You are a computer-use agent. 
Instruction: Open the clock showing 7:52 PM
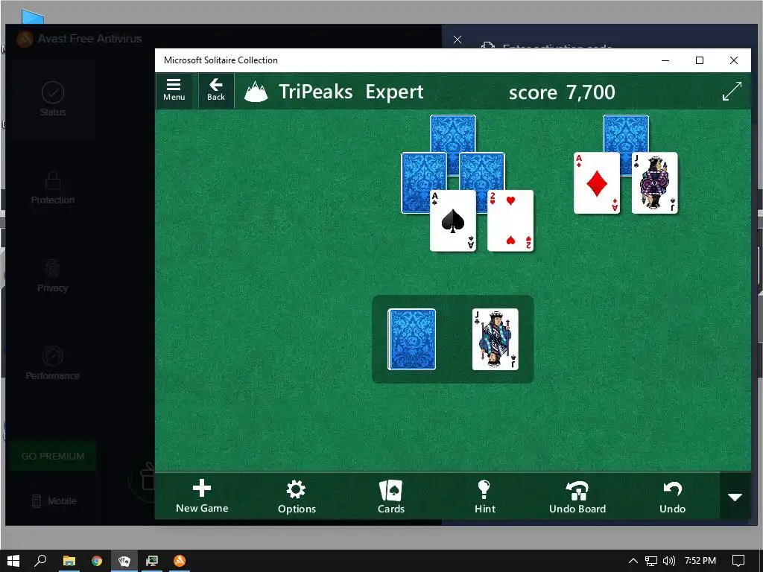point(700,561)
